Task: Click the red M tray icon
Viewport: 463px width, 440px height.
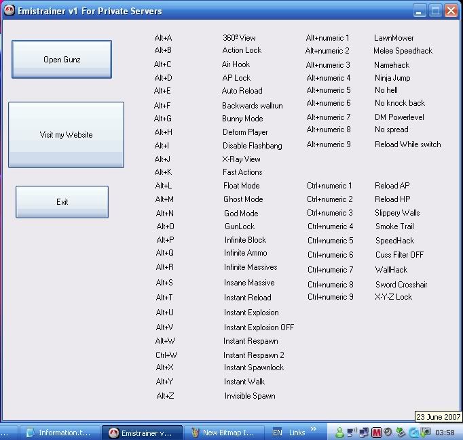Action: point(377,433)
